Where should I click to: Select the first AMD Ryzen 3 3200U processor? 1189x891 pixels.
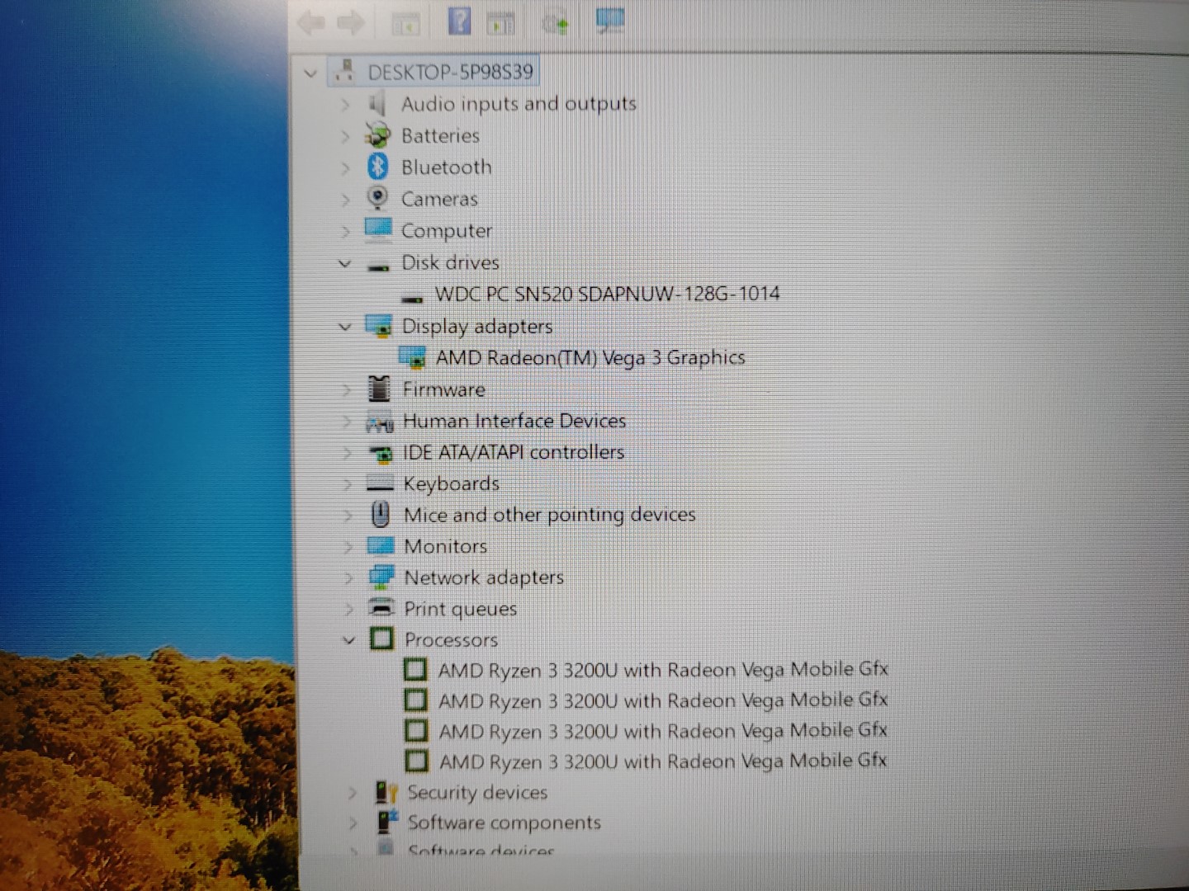(x=662, y=670)
